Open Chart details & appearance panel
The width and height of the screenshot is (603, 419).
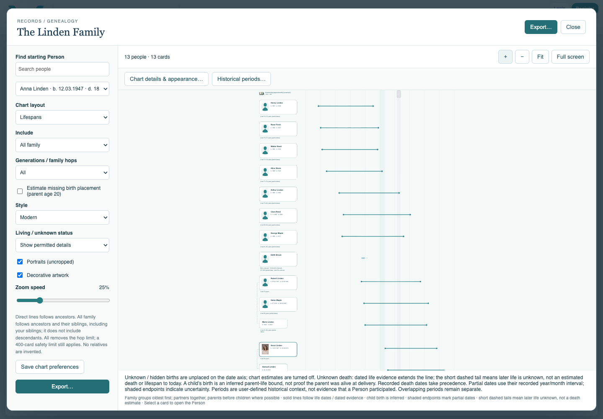tap(166, 79)
